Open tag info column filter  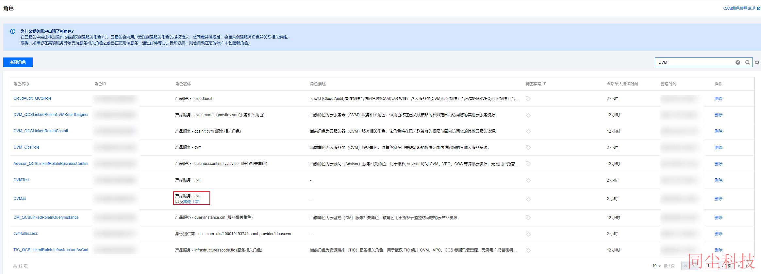(545, 84)
